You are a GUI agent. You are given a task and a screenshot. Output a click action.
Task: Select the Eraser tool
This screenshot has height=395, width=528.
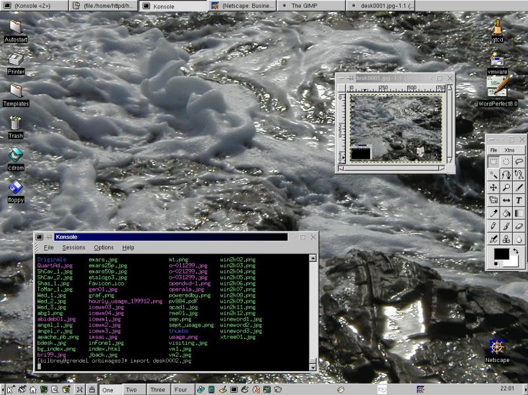(x=519, y=226)
